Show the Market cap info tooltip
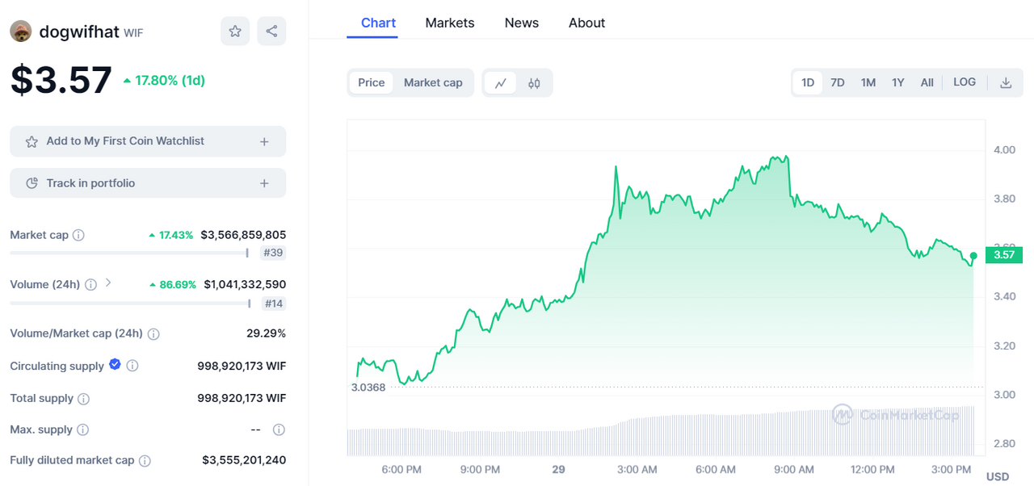The width and height of the screenshot is (1034, 486). click(78, 235)
